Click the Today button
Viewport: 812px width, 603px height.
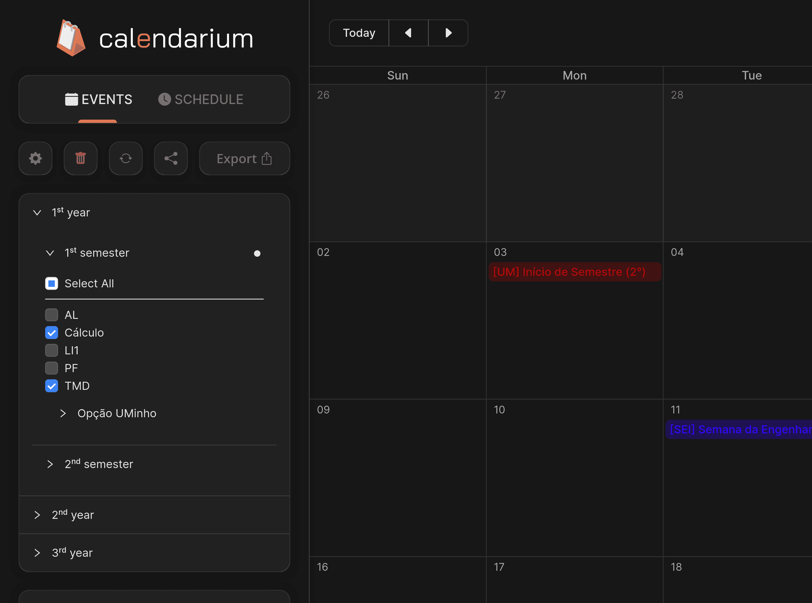point(359,33)
